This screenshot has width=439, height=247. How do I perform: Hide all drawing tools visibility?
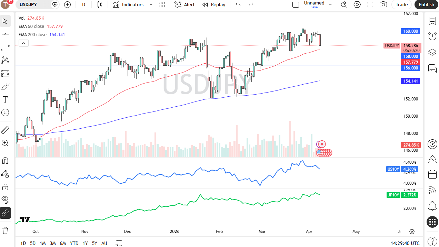[x=5, y=200]
